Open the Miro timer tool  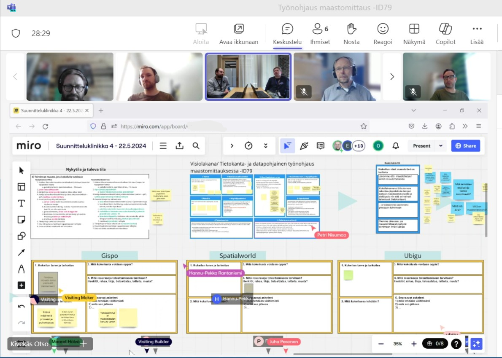coord(248,146)
